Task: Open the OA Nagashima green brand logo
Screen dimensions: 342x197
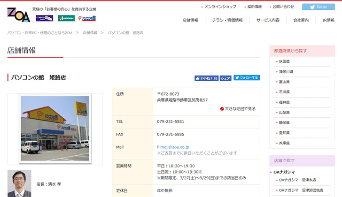Action: 66,18
